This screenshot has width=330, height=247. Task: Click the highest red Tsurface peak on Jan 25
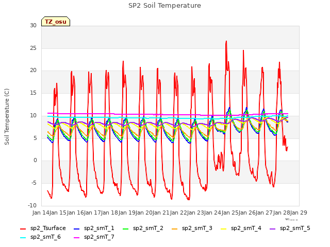(x=226, y=41)
